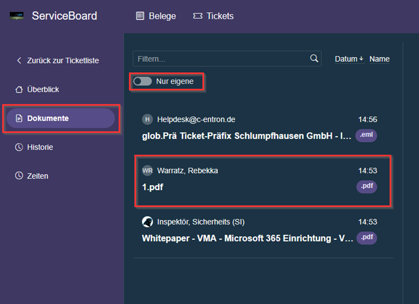Click the .pdf badge for 1.pdf
Image resolution: width=419 pixels, height=304 pixels.
point(366,186)
